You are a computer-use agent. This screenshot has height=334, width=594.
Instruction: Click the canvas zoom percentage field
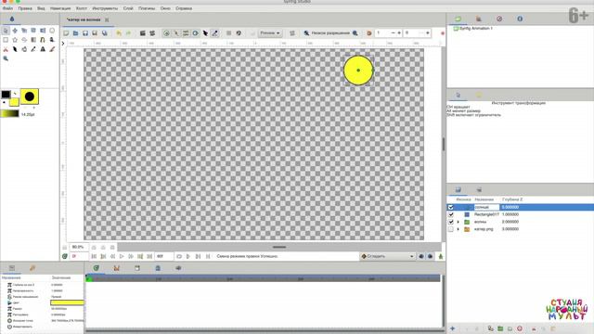79,247
